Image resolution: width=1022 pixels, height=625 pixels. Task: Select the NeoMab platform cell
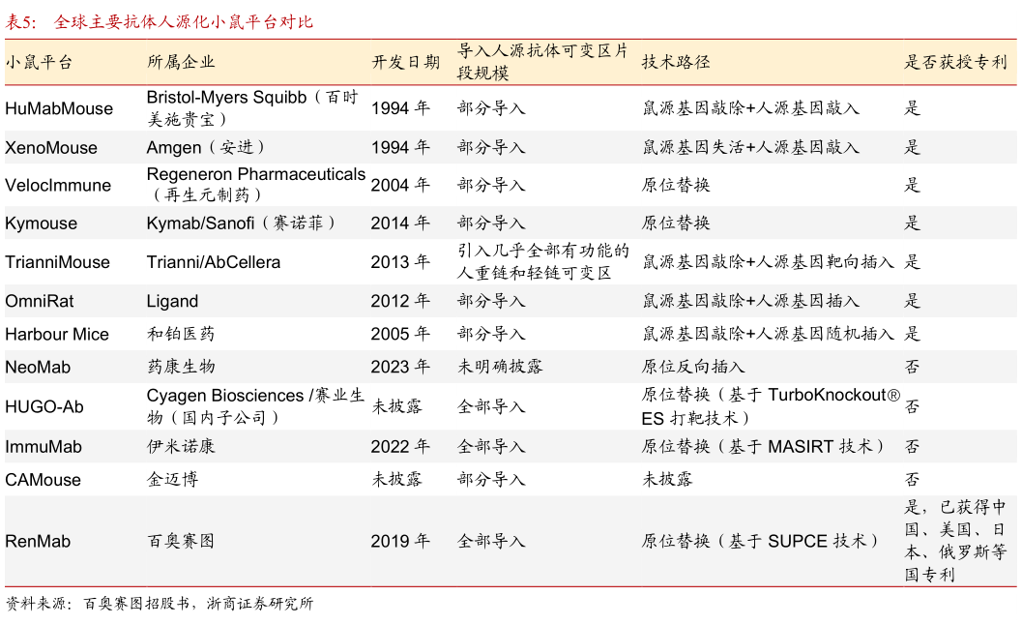[x=38, y=367]
